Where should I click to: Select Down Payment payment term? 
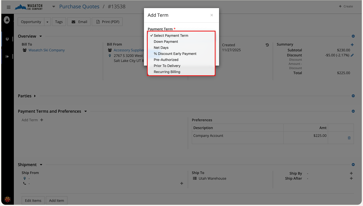(166, 42)
